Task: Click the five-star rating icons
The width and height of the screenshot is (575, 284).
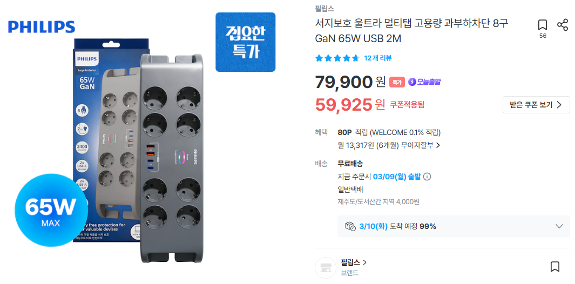Action: click(337, 58)
